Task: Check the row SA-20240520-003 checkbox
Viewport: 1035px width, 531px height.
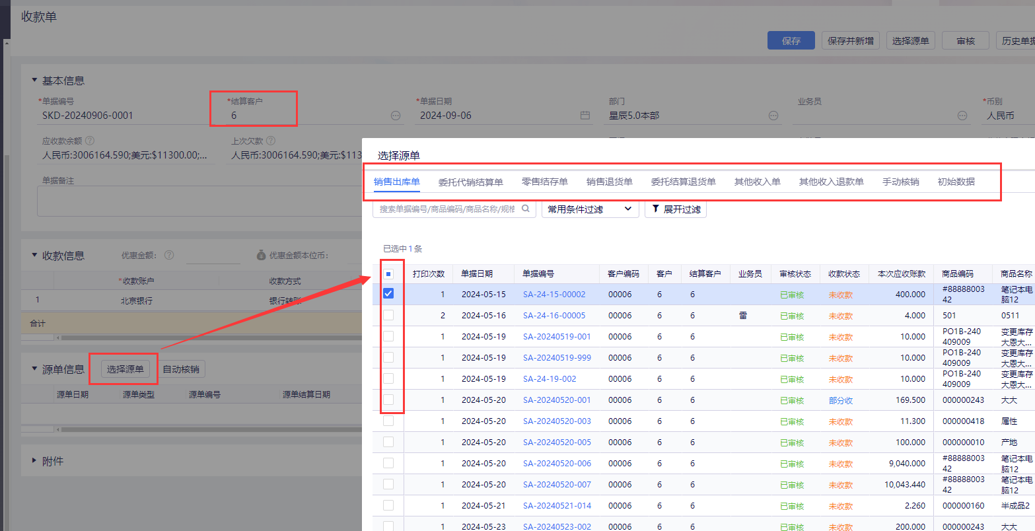Action: pos(388,421)
